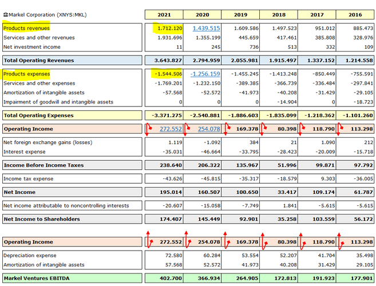
Task: Click 2021 Services and other revenues 1.931.696
Action: tap(170, 38)
